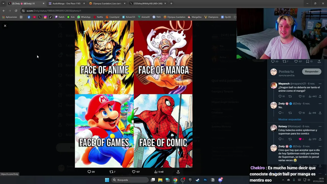Share Ketsey's reply using the upload icon
Image resolution: width=327 pixels, height=184 pixels.
pos(320,139)
